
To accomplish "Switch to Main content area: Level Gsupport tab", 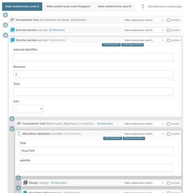I will [68, 7].
